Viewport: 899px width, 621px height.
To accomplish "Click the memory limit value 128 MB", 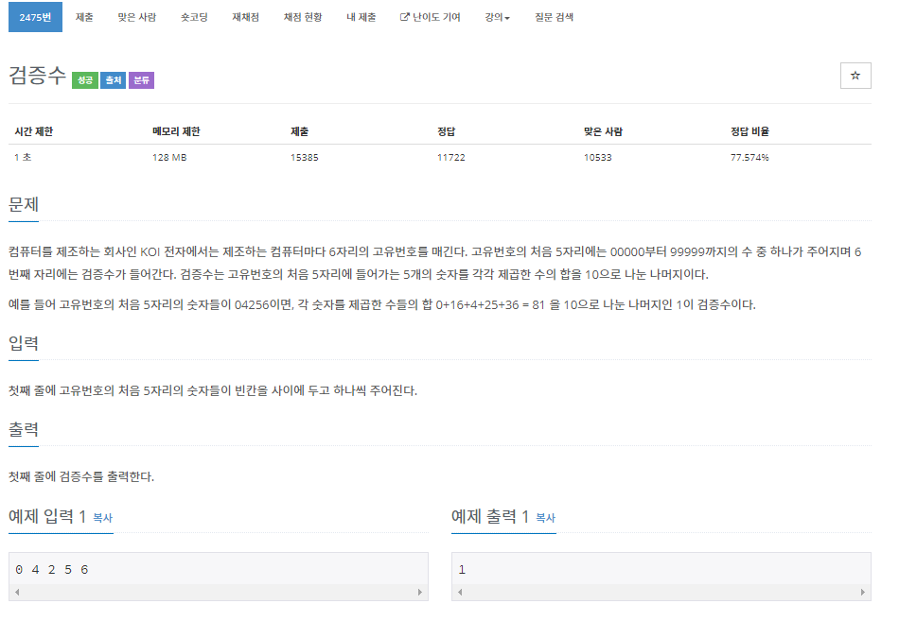I will [x=169, y=158].
